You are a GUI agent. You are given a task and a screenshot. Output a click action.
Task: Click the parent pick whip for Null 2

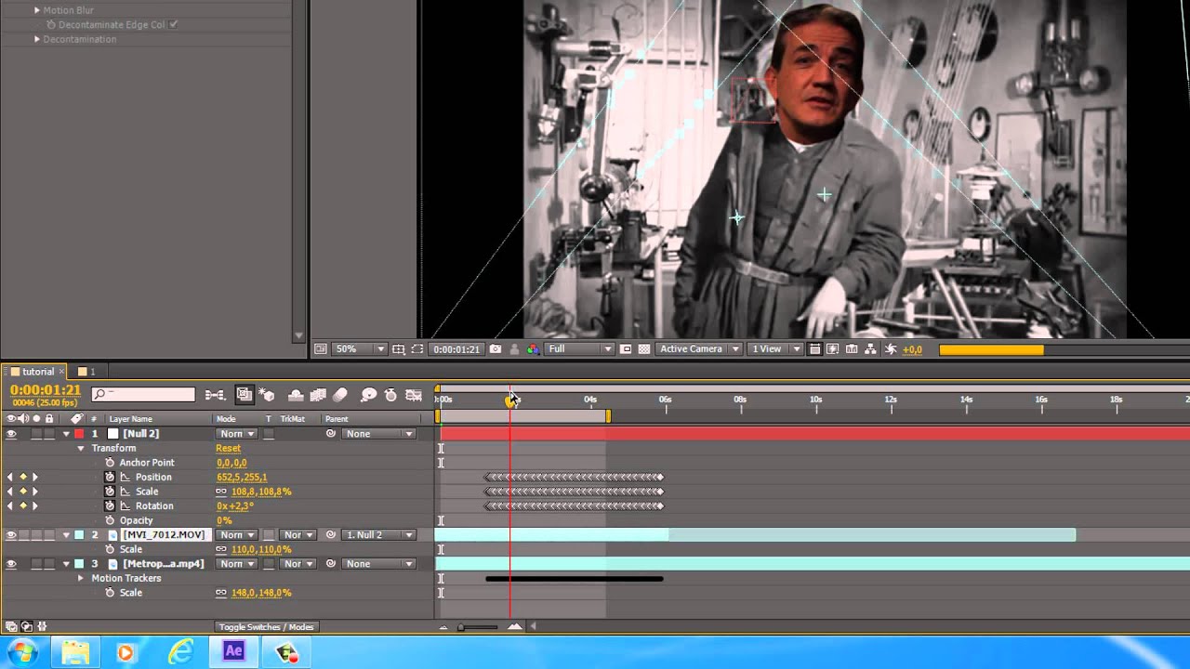tap(331, 433)
